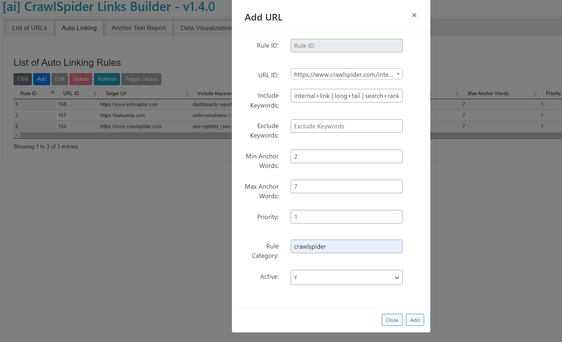Select the Auto Linking tab
Screen dimensions: 562x342
[79, 28]
